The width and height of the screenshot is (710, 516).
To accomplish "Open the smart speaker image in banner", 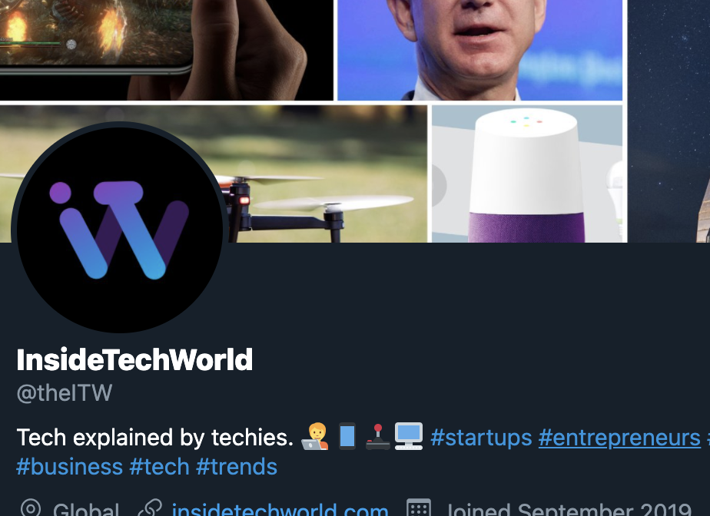I will 527,174.
